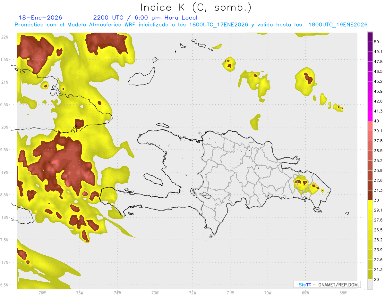Click the 22N latitude axis label
Image resolution: width=385 pixels, height=297 pixels.
5,37
